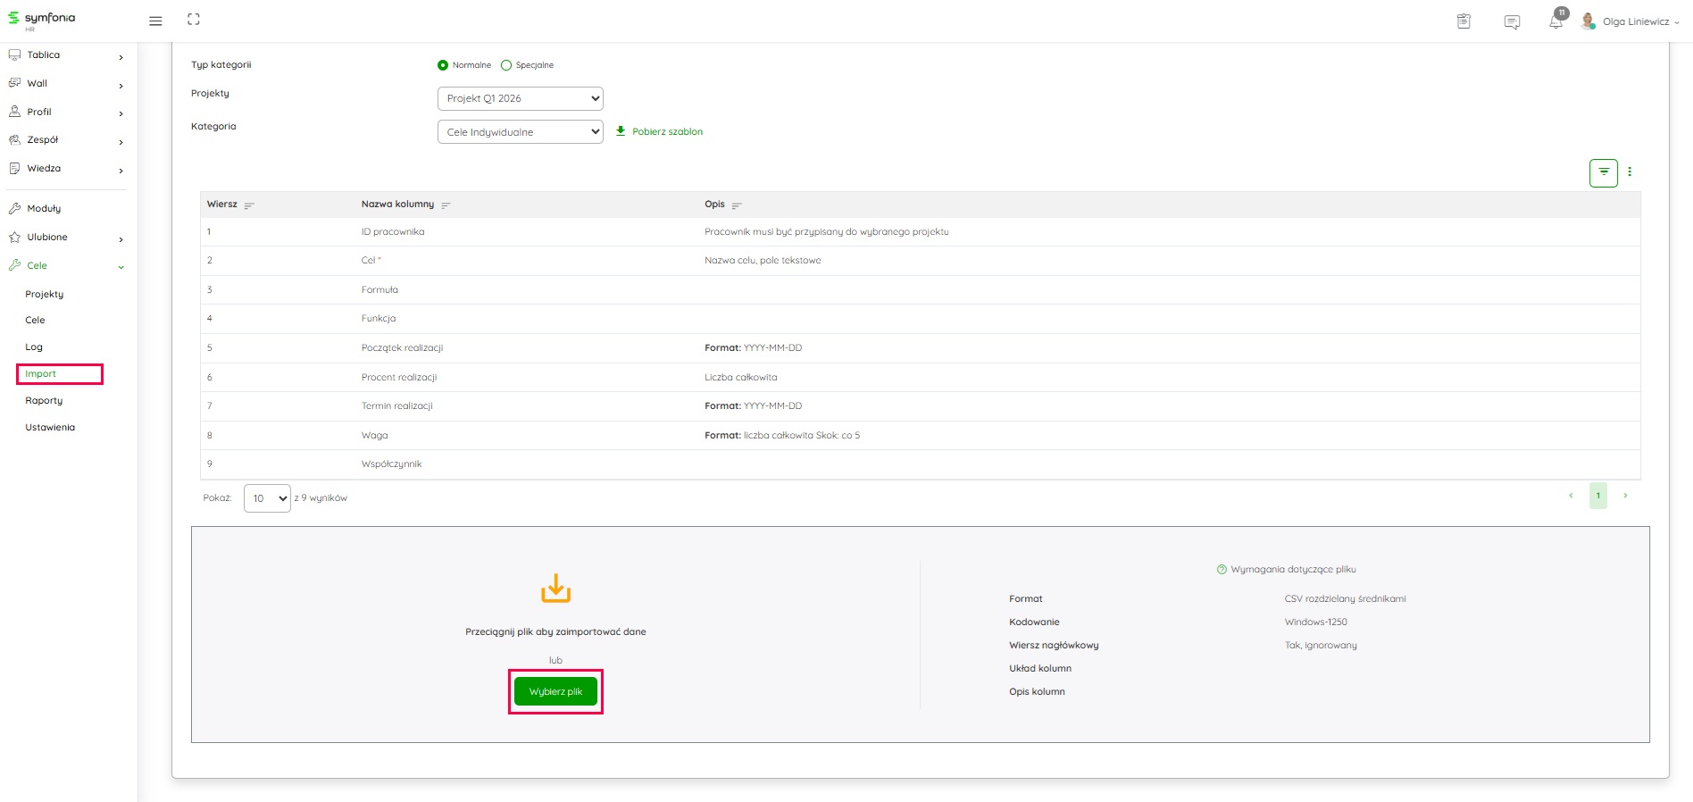The image size is (1693, 802).
Task: Toggle the hamburger sidebar menu icon
Action: click(x=155, y=21)
